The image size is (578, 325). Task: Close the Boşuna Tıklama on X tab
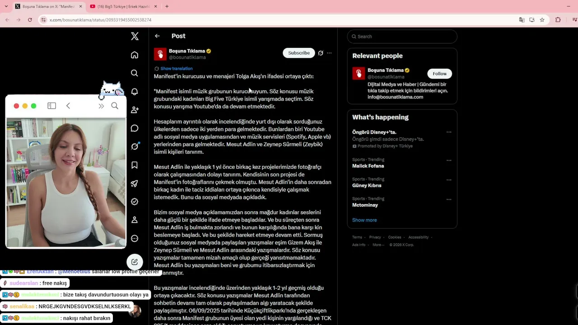coord(80,6)
